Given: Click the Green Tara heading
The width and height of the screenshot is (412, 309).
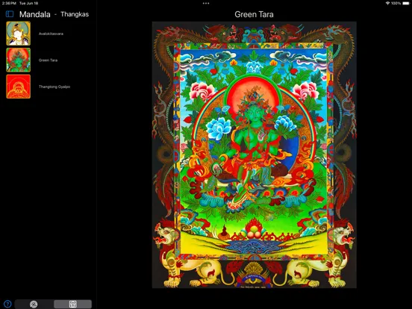Looking at the screenshot, I should pos(254,14).
